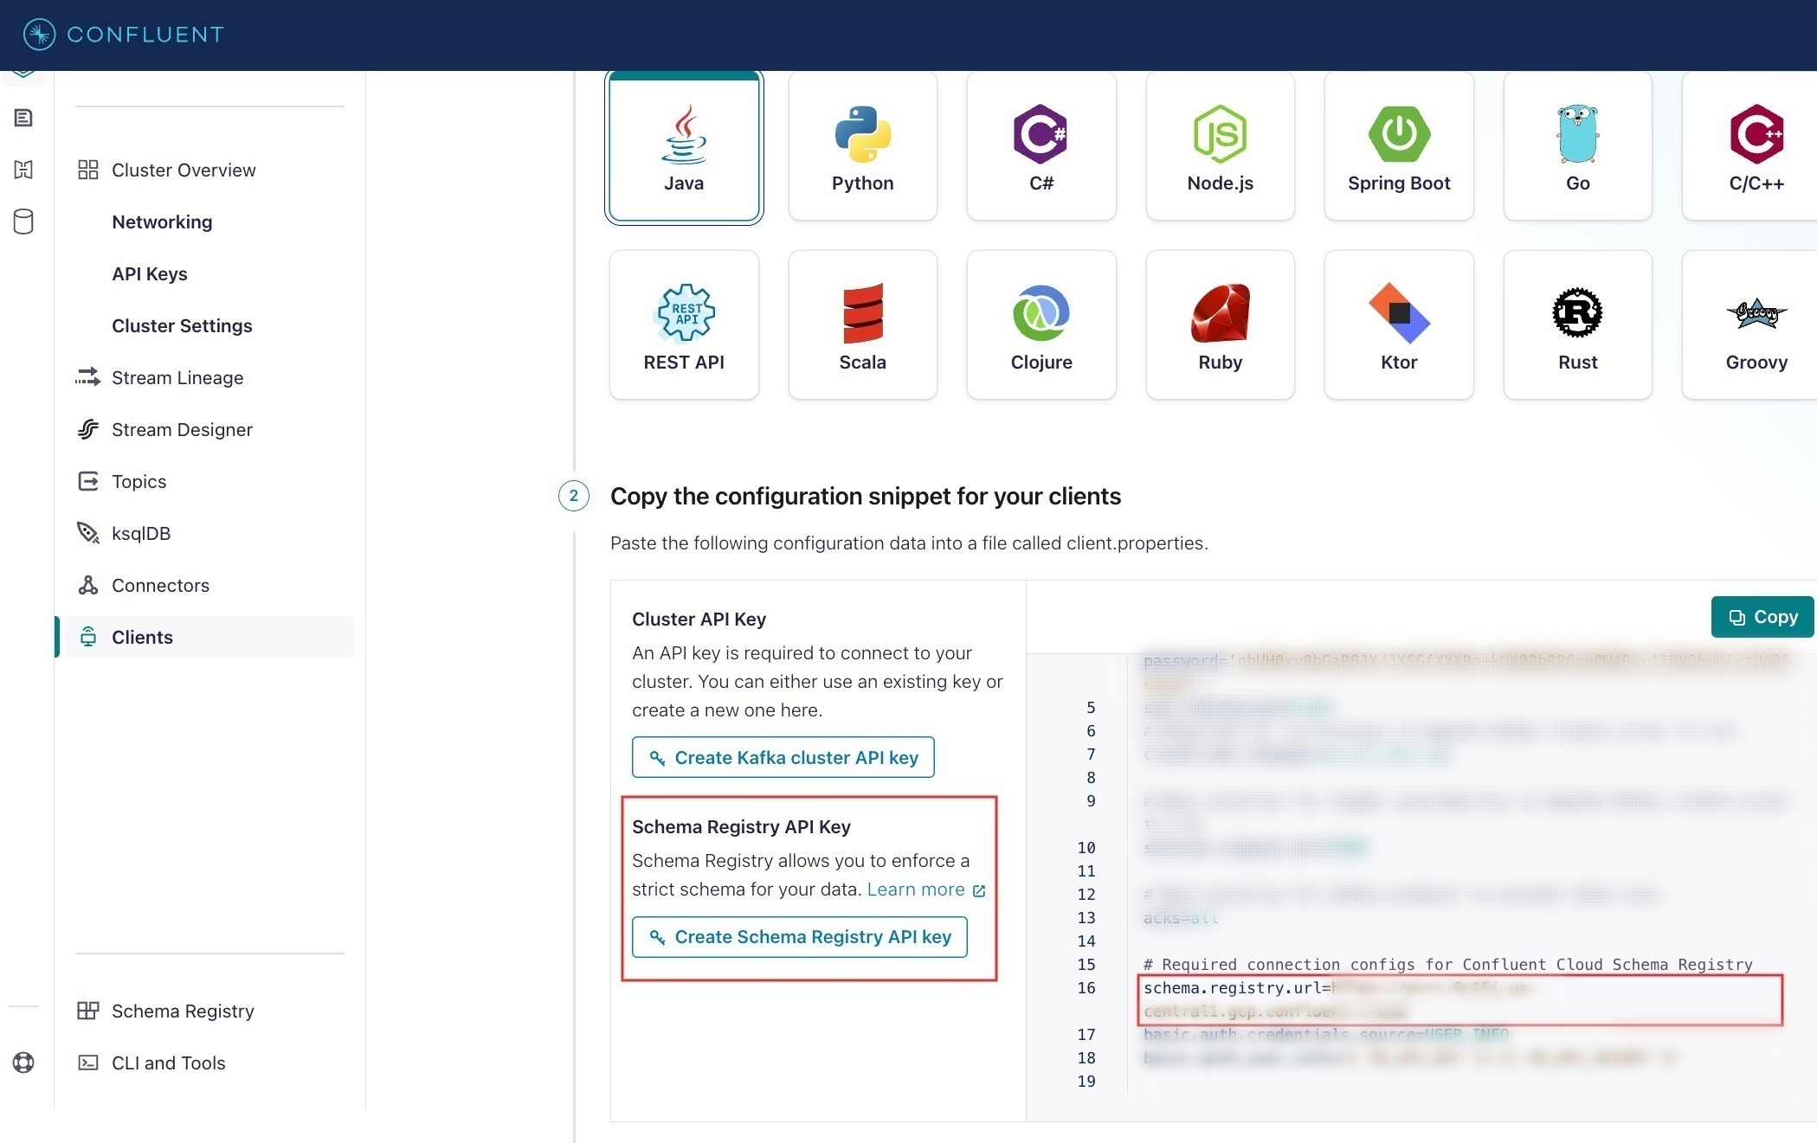Viewport: 1817px width, 1143px height.
Task: Pick the Go client card
Action: tap(1577, 145)
